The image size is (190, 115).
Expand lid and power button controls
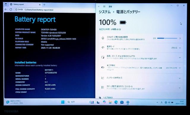click(x=141, y=87)
